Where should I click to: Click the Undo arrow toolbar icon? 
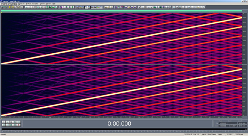click(27, 7)
